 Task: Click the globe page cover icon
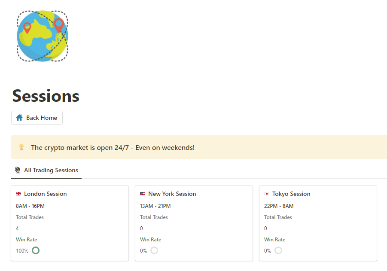tap(42, 36)
